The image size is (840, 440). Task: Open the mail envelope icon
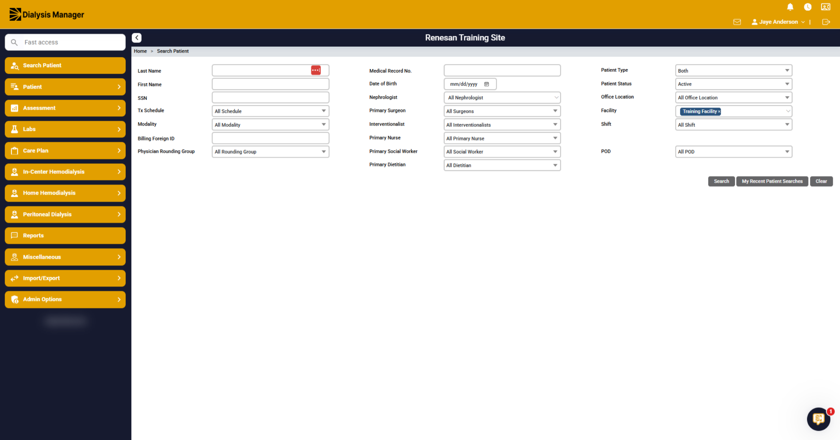[737, 22]
